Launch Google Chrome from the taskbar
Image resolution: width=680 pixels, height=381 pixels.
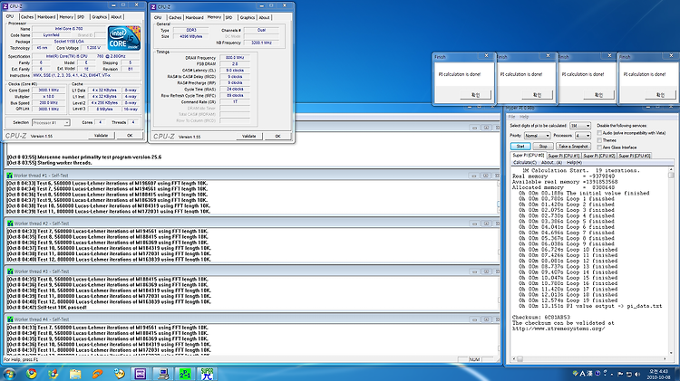31,374
